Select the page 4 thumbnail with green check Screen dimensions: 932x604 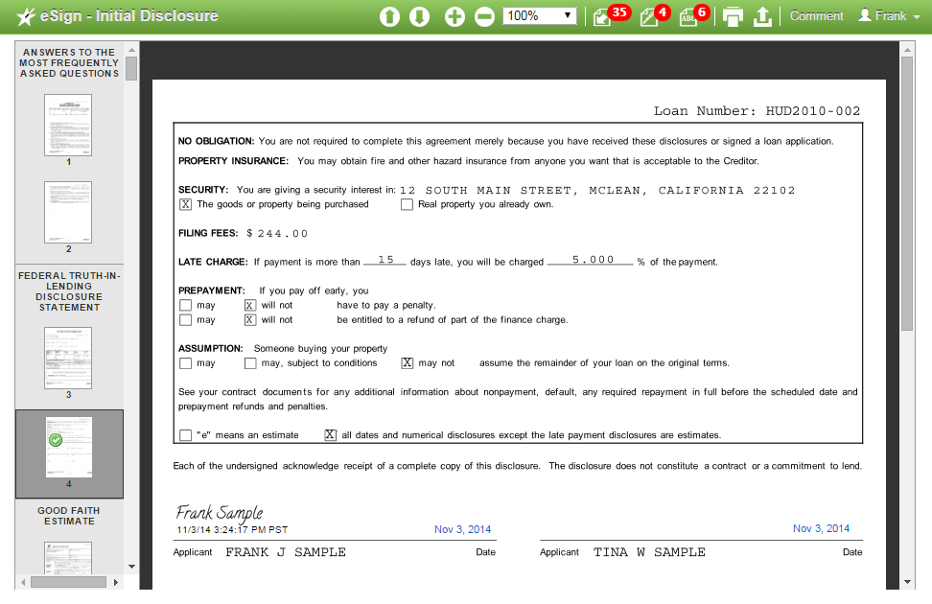[69, 447]
